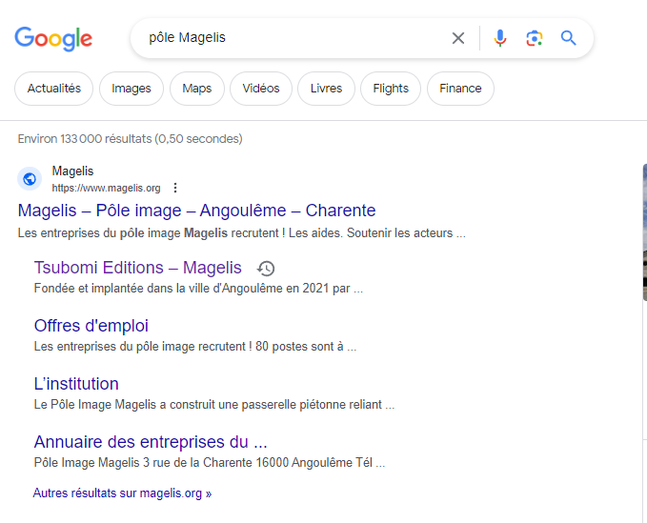Click into the search box text
This screenshot has height=523, width=647.
tap(187, 38)
